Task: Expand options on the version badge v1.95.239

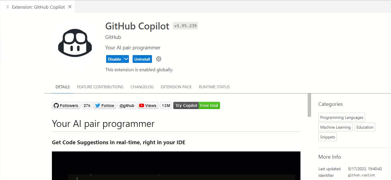Action: click(185, 26)
